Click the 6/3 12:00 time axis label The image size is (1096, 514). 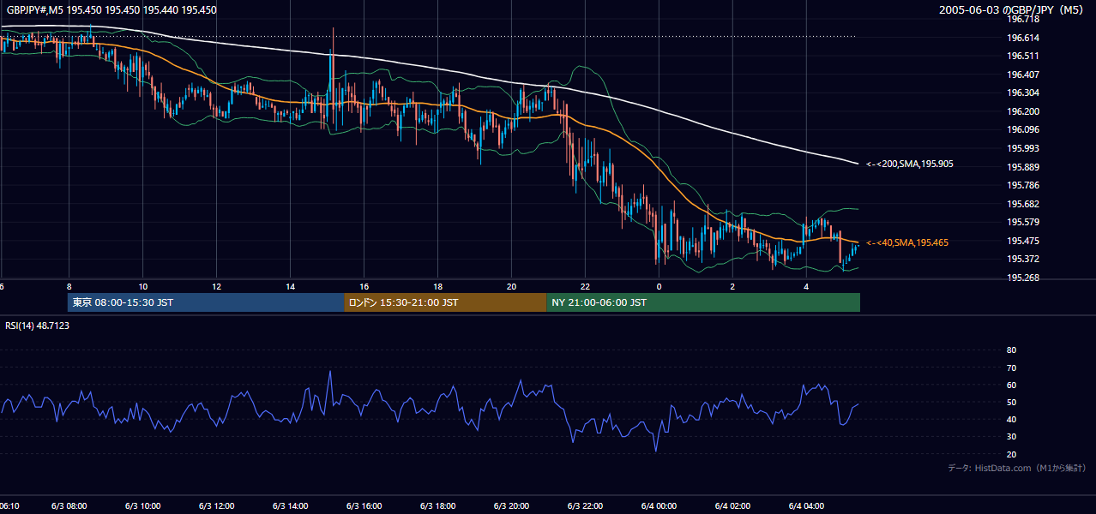(216, 505)
